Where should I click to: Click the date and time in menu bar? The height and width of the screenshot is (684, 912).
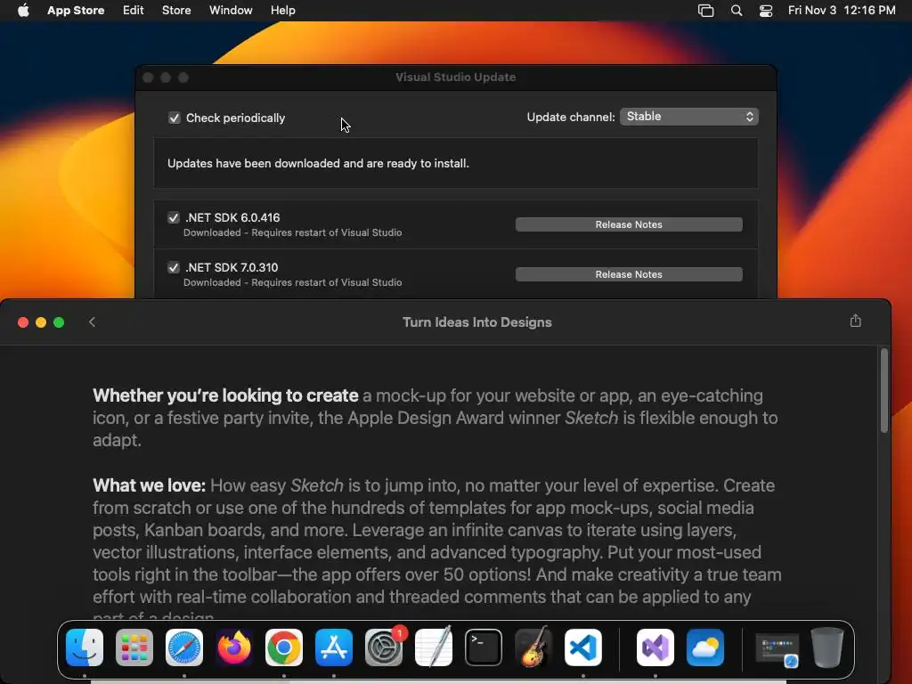coord(842,11)
